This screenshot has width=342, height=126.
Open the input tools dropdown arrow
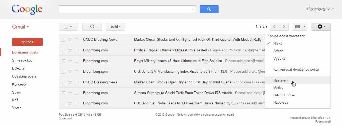pos(305,27)
